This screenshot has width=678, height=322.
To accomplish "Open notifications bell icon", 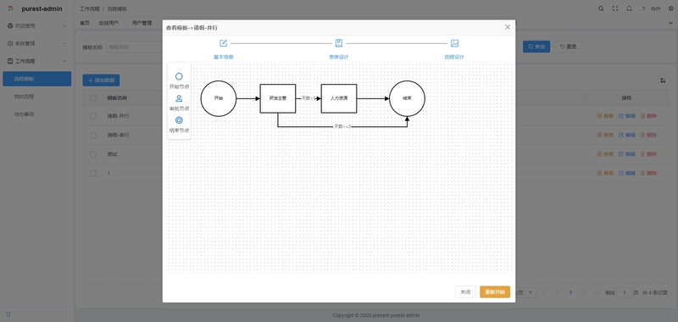I will tap(629, 8).
